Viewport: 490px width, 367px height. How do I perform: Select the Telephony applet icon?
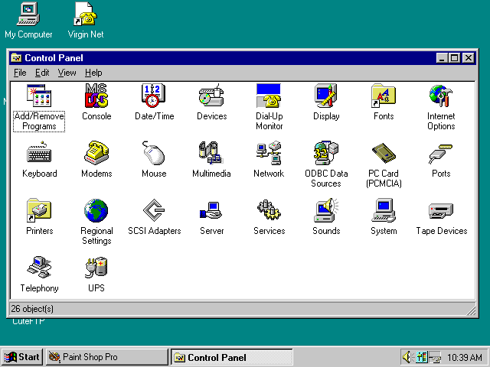point(39,268)
